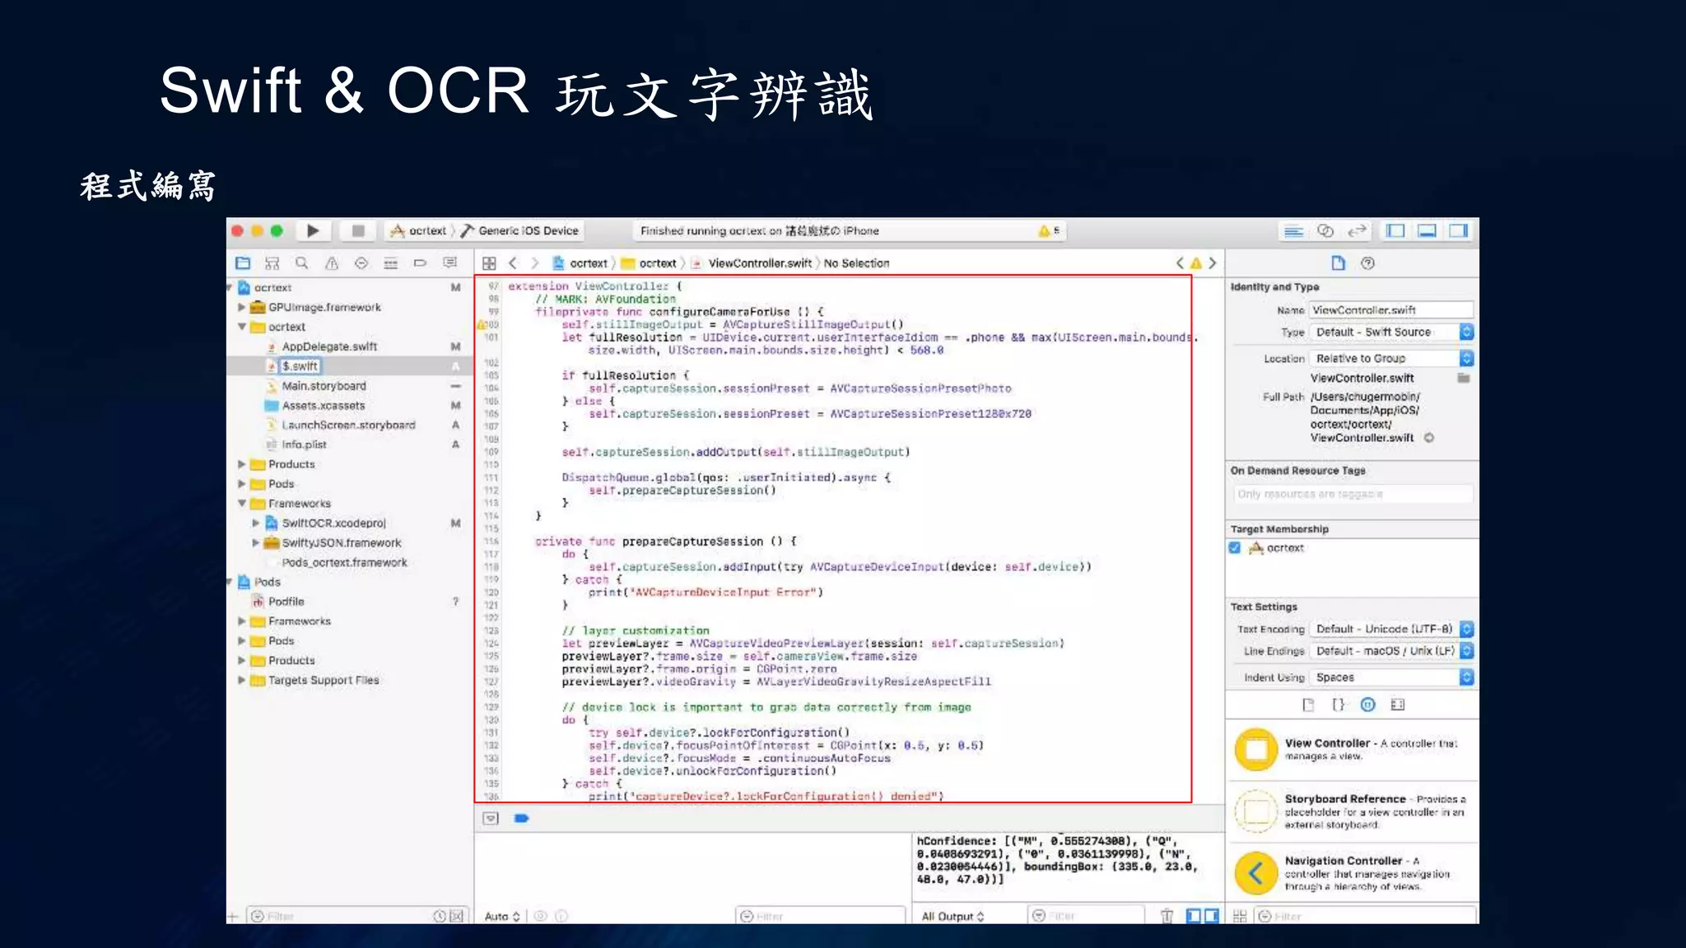The height and width of the screenshot is (948, 1686).
Task: Open Text Encoding dropdown Unicode (UTF-8)
Action: tap(1391, 629)
